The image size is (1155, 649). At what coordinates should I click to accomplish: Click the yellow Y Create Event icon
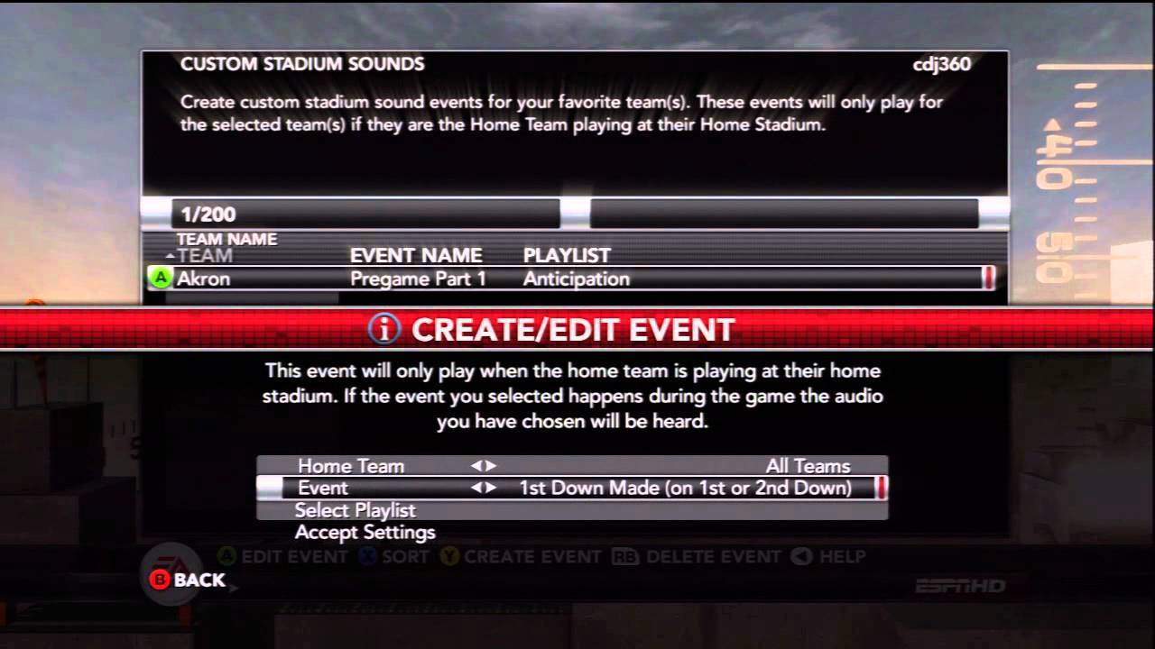449,557
